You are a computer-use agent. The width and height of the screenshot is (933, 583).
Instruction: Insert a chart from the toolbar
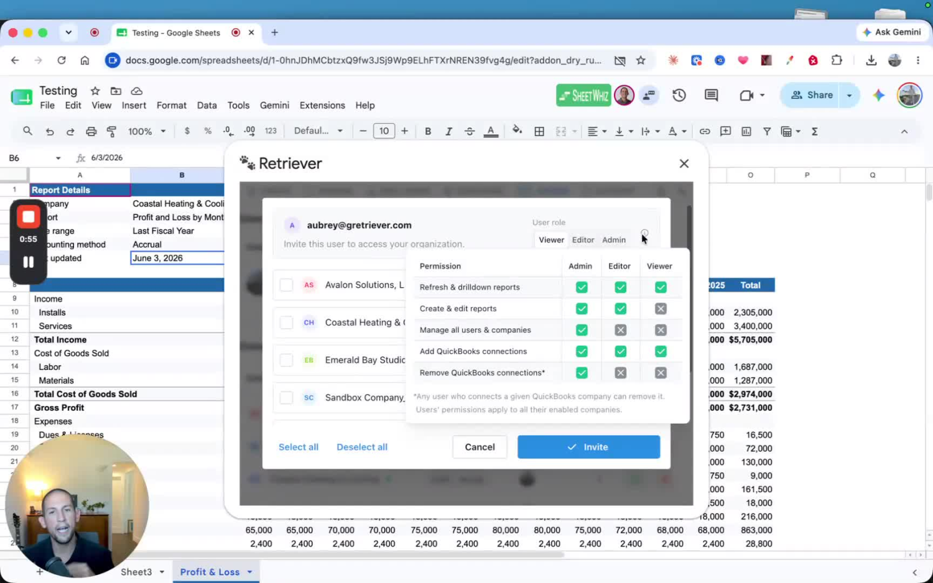click(746, 131)
